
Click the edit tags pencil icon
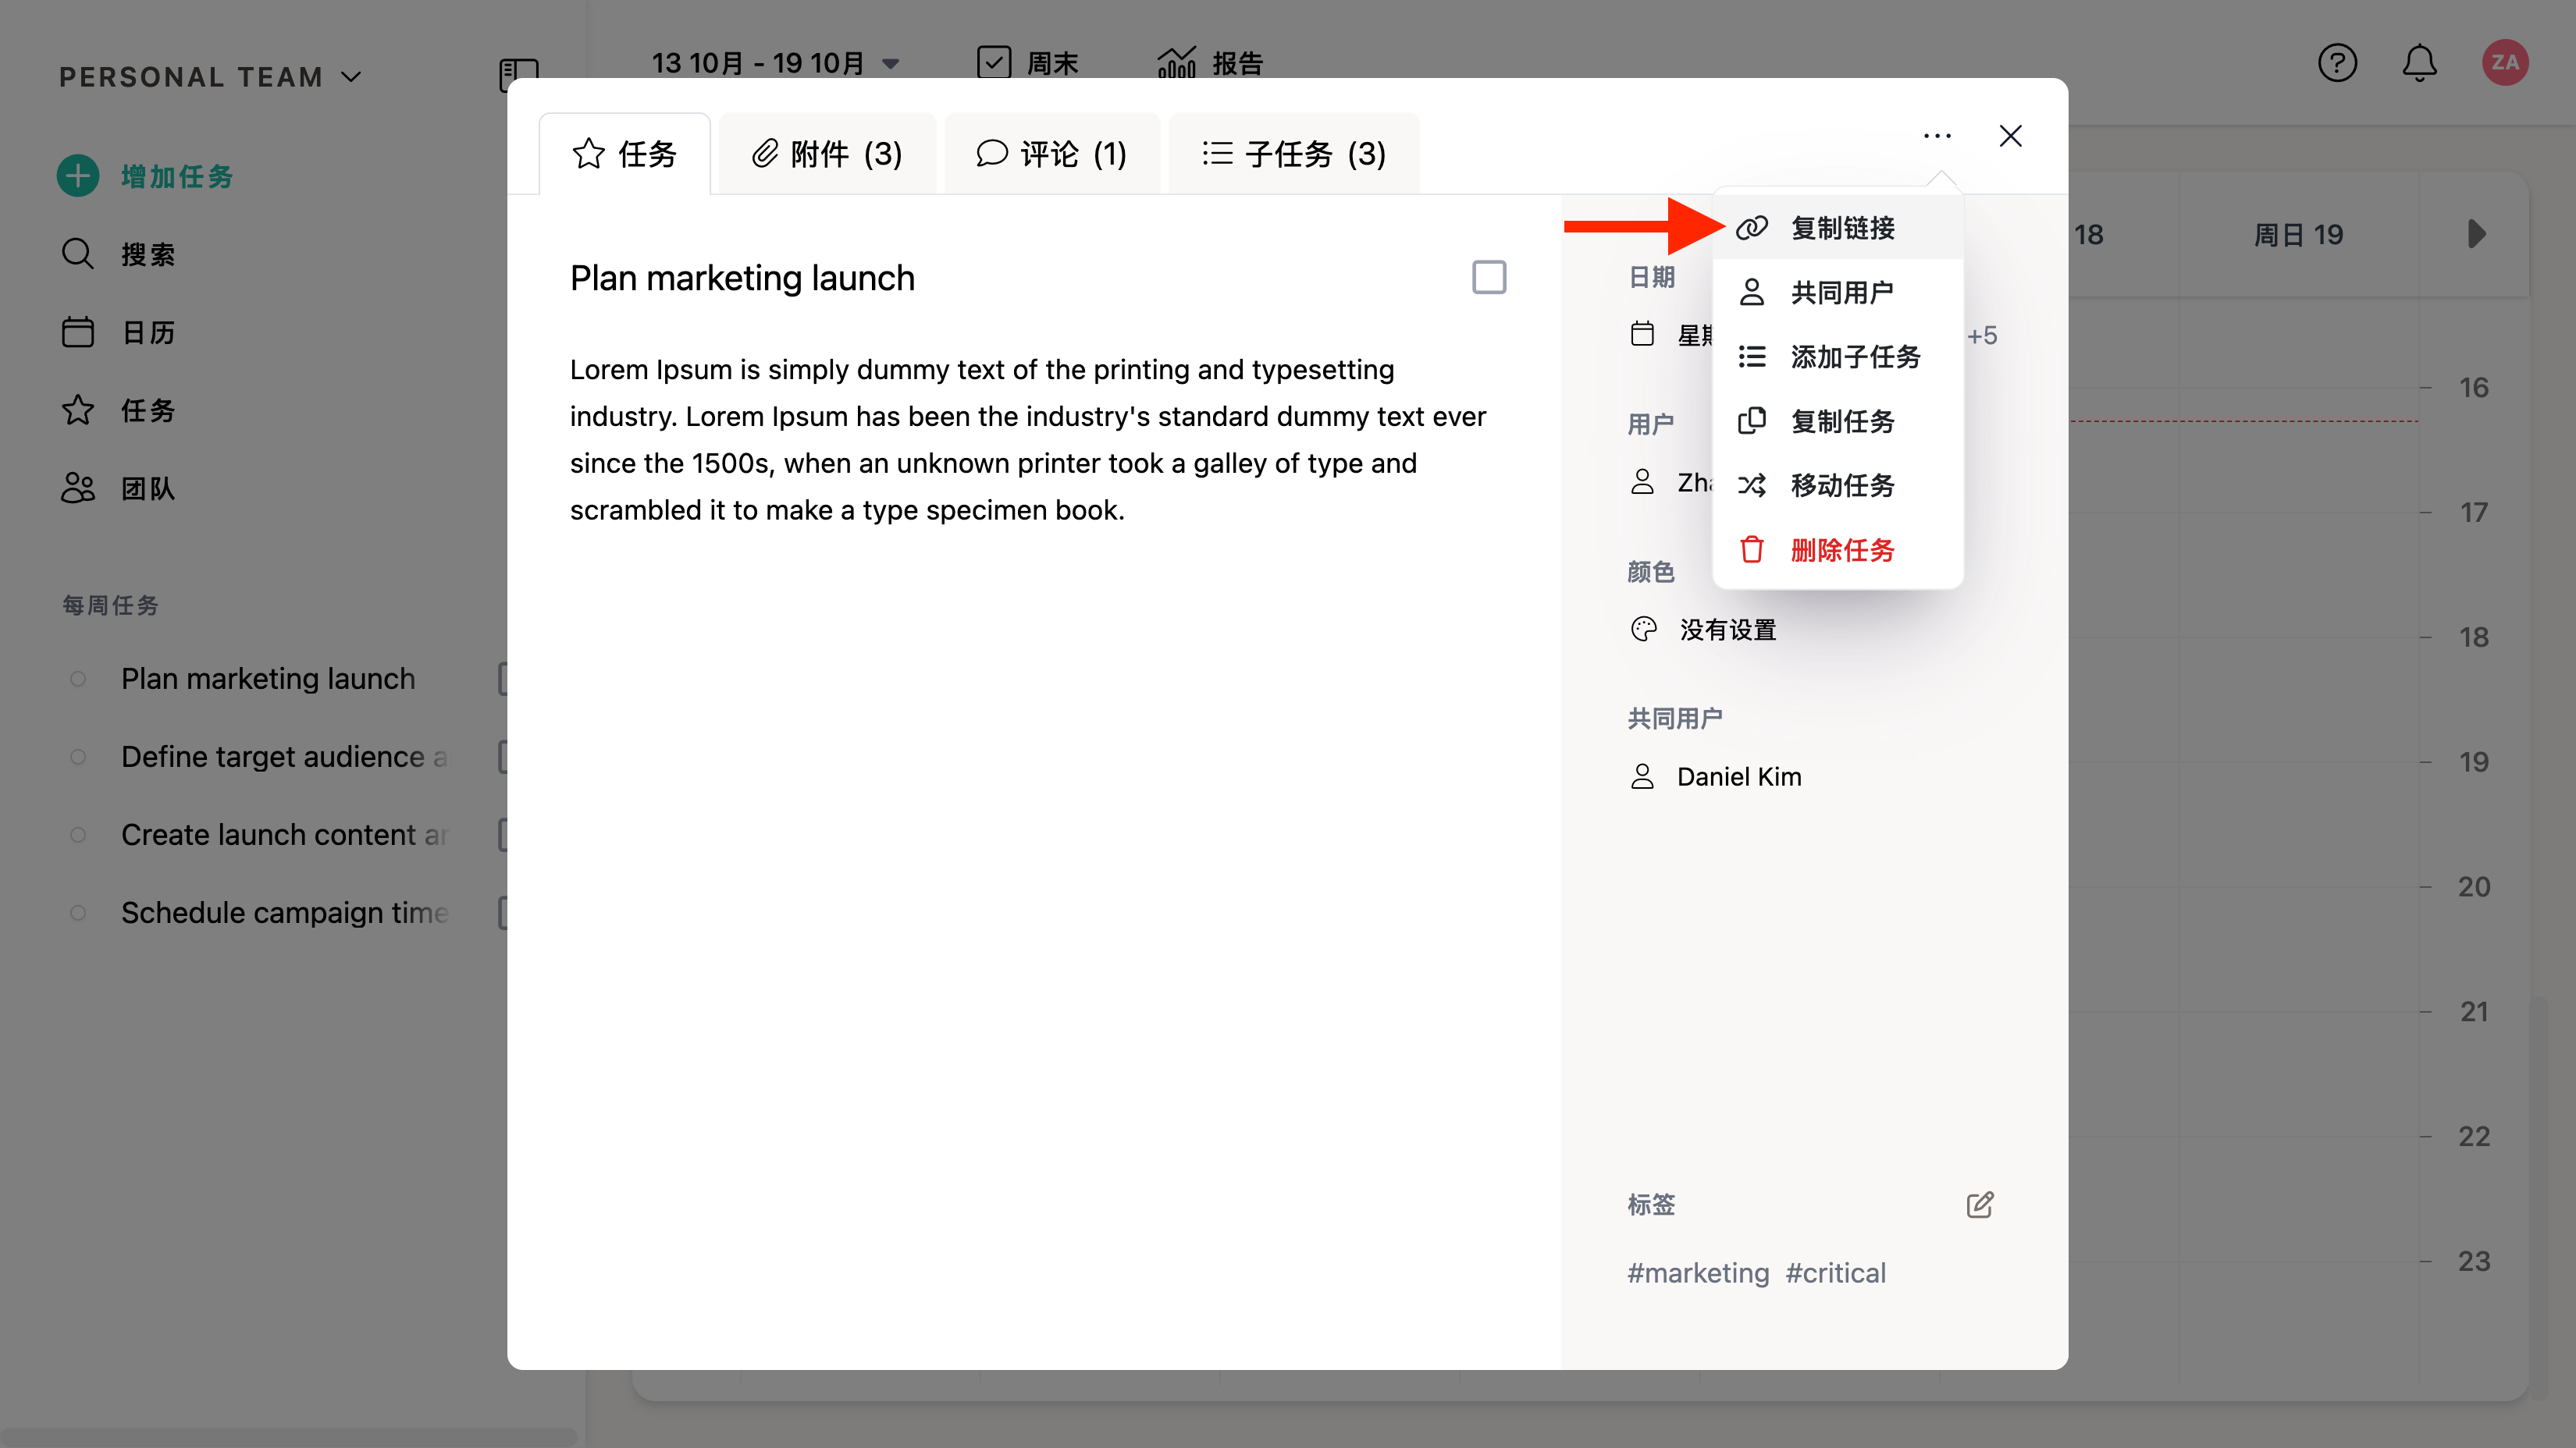coord(1979,1204)
